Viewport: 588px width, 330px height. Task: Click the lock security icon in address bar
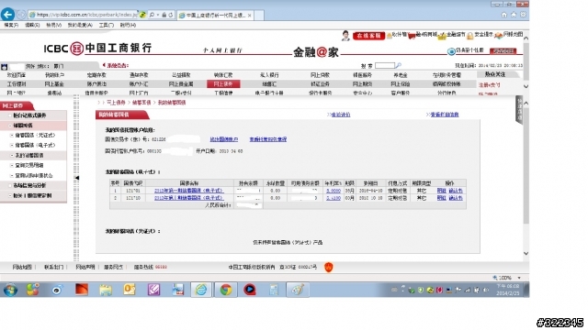(164, 15)
